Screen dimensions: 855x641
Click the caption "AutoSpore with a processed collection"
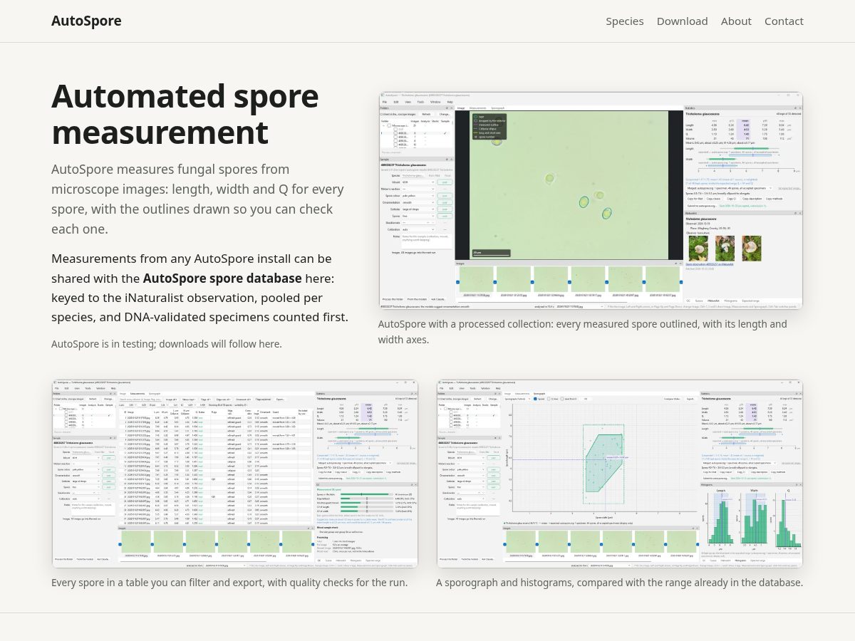[582, 332]
